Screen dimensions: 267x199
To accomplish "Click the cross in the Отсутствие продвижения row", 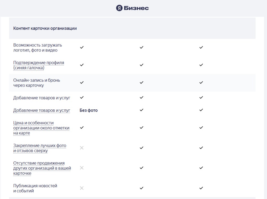I will coord(82,168).
